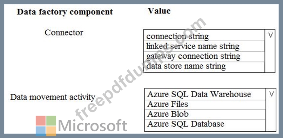Click the green square of Microsoft logo
283x138 pixels.
51,121
